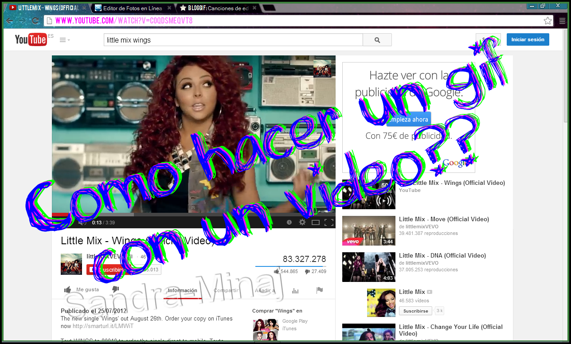
Task: Open the smarturl.it/LMWiT link
Action: point(103,326)
